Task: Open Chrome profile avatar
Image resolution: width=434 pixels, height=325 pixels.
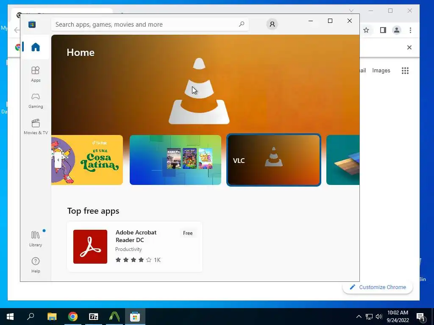Action: pyautogui.click(x=397, y=30)
